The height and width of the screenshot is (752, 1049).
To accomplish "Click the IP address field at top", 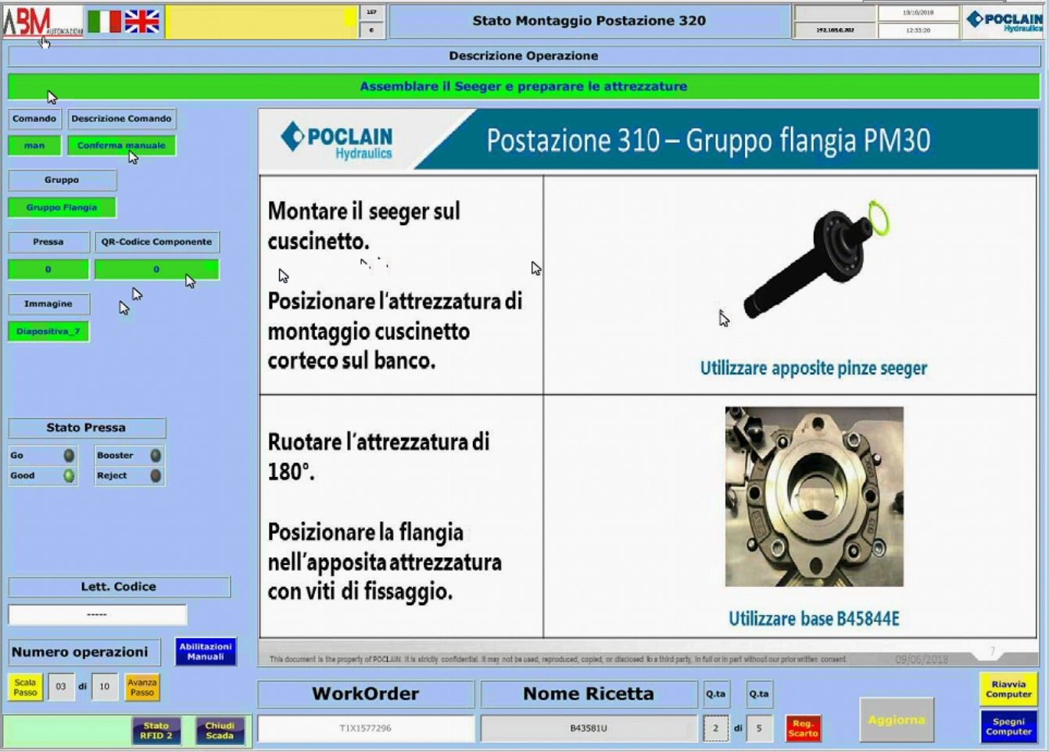I will 835,30.
